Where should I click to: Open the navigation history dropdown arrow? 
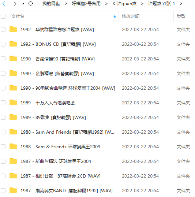point(23,4)
